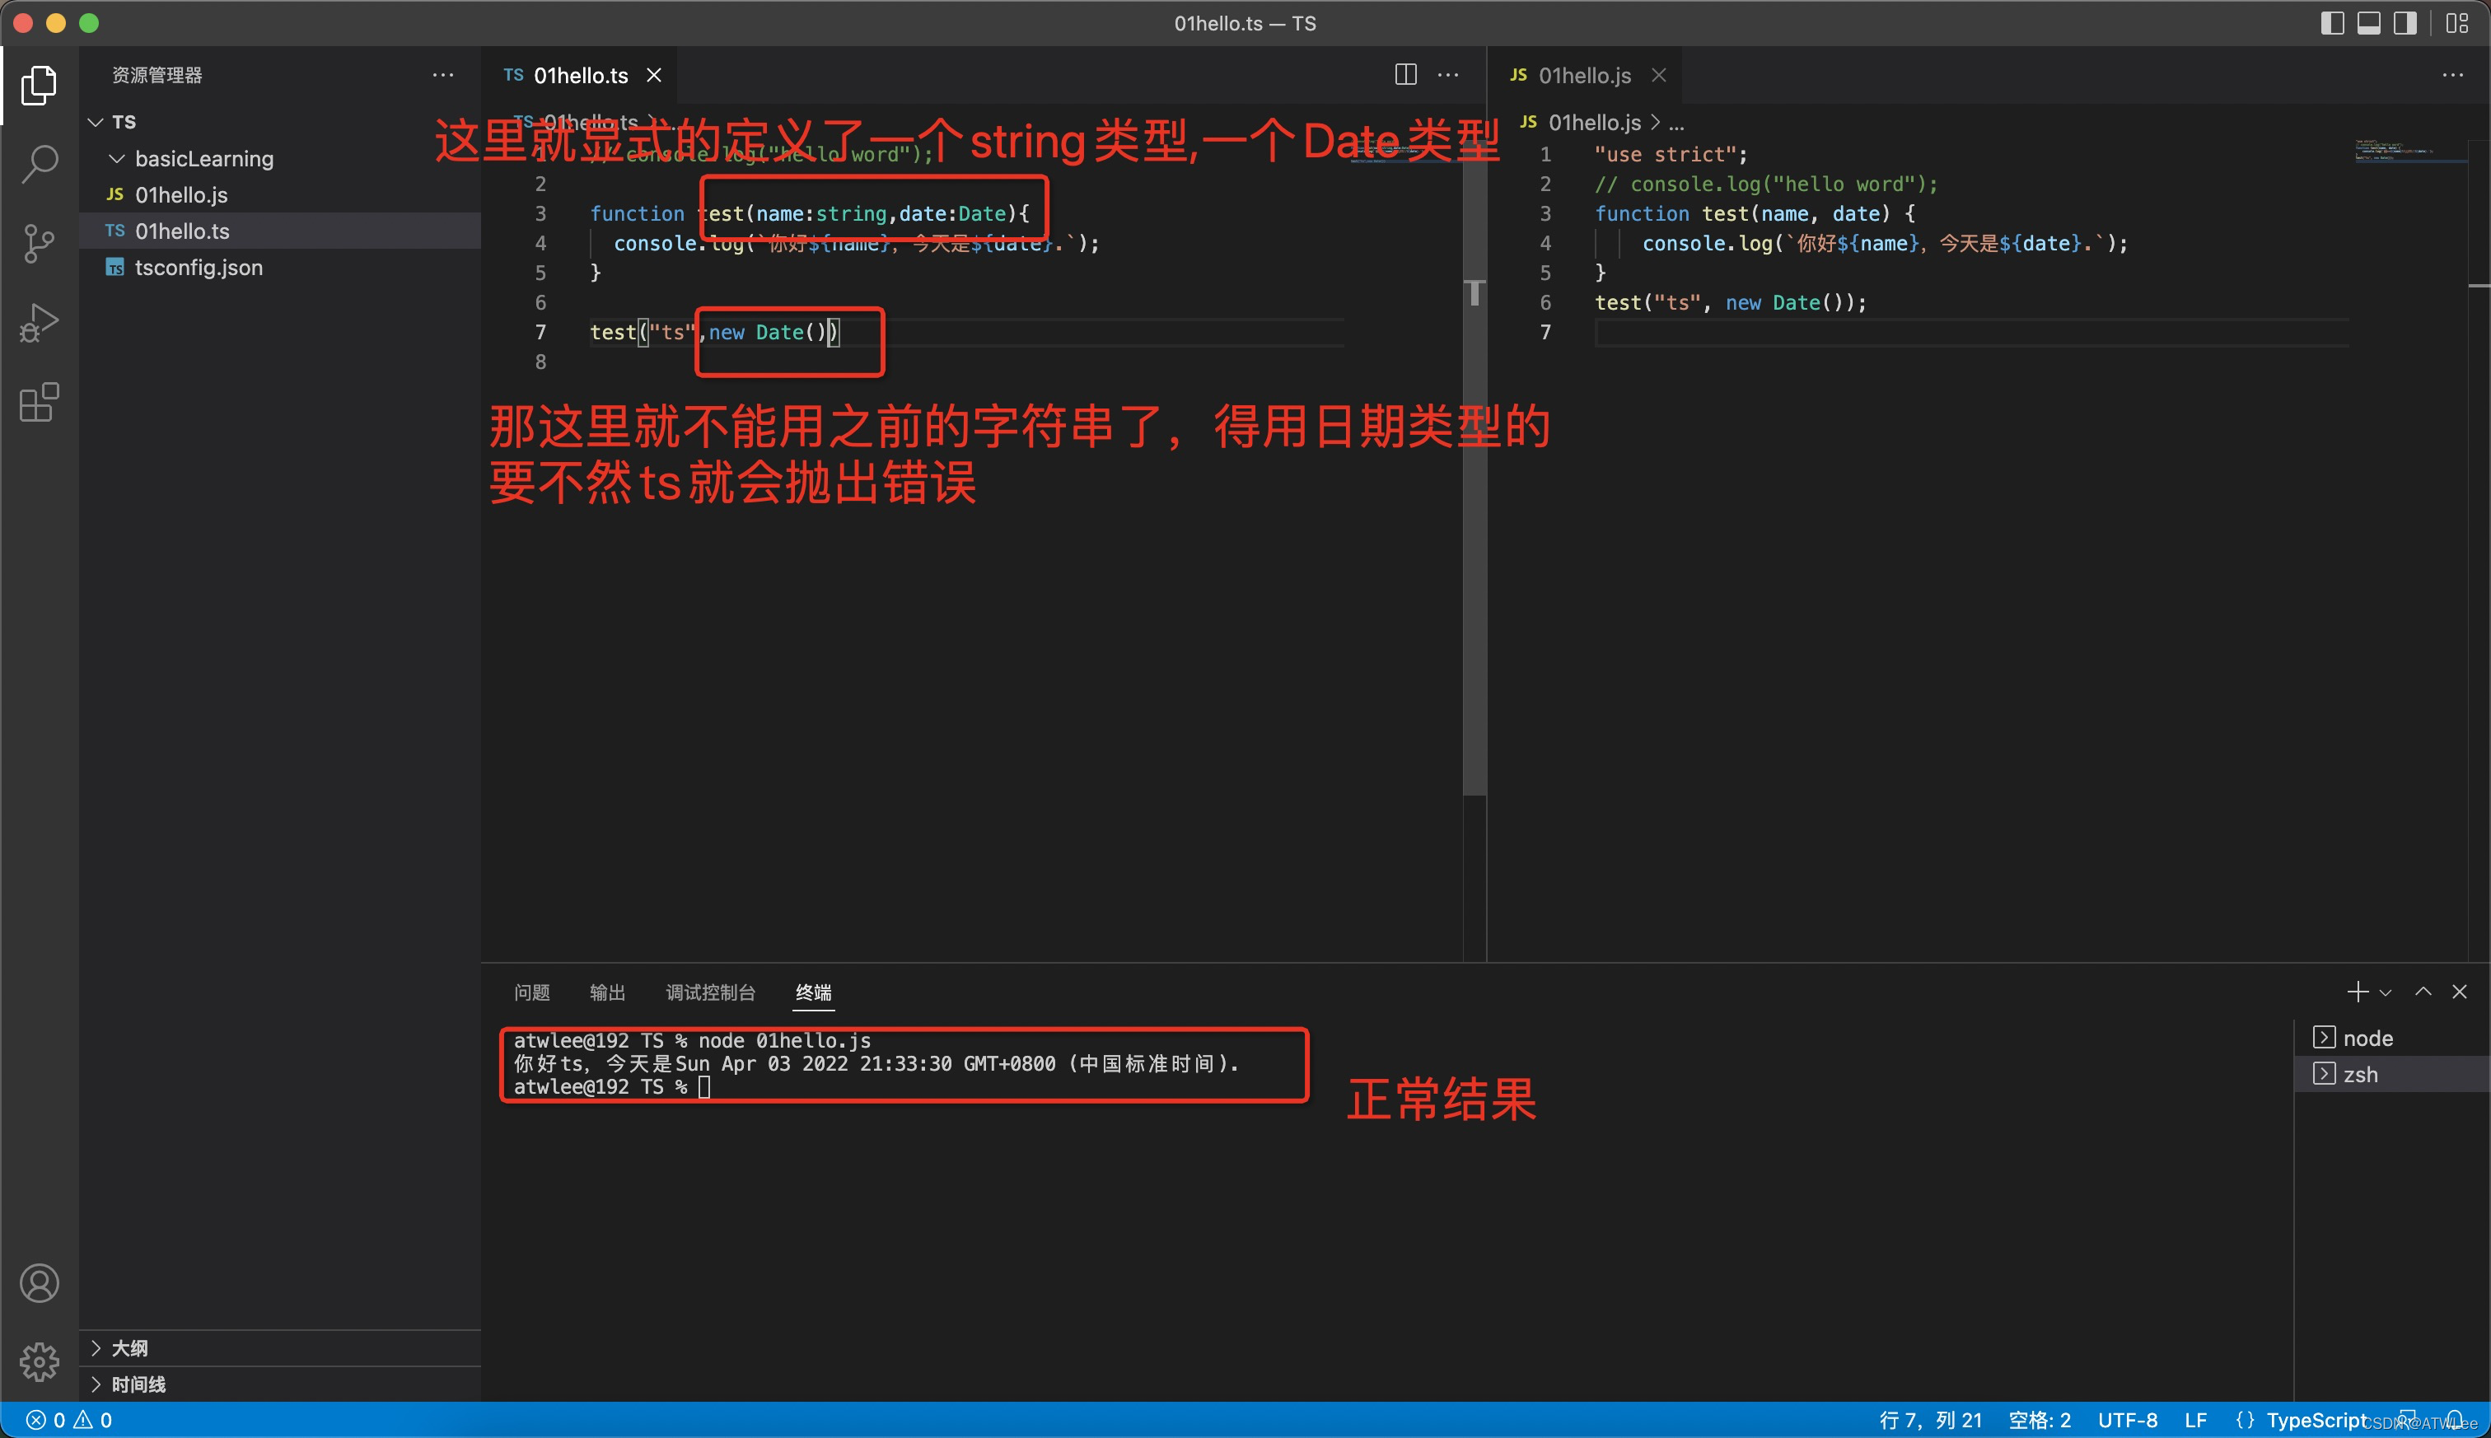This screenshot has height=1438, width=2491.
Task: Open the Search view in activity bar
Action: 40,164
